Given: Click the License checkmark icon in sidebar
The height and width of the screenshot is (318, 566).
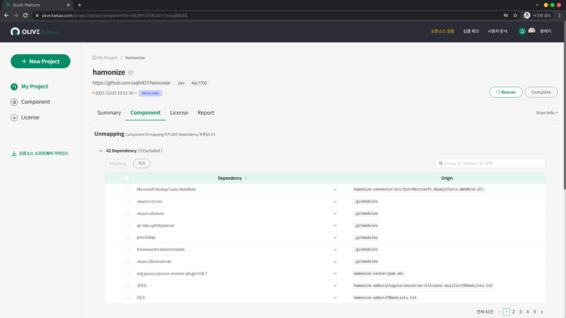Looking at the screenshot, I should point(14,118).
